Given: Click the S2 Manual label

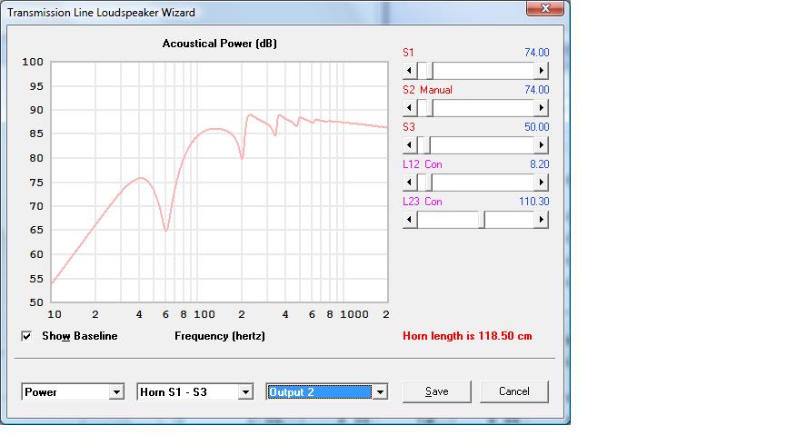Looking at the screenshot, I should tap(427, 90).
